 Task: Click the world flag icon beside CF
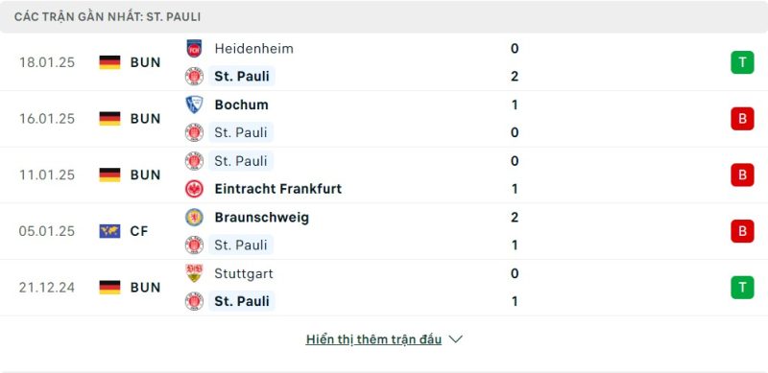click(x=109, y=231)
